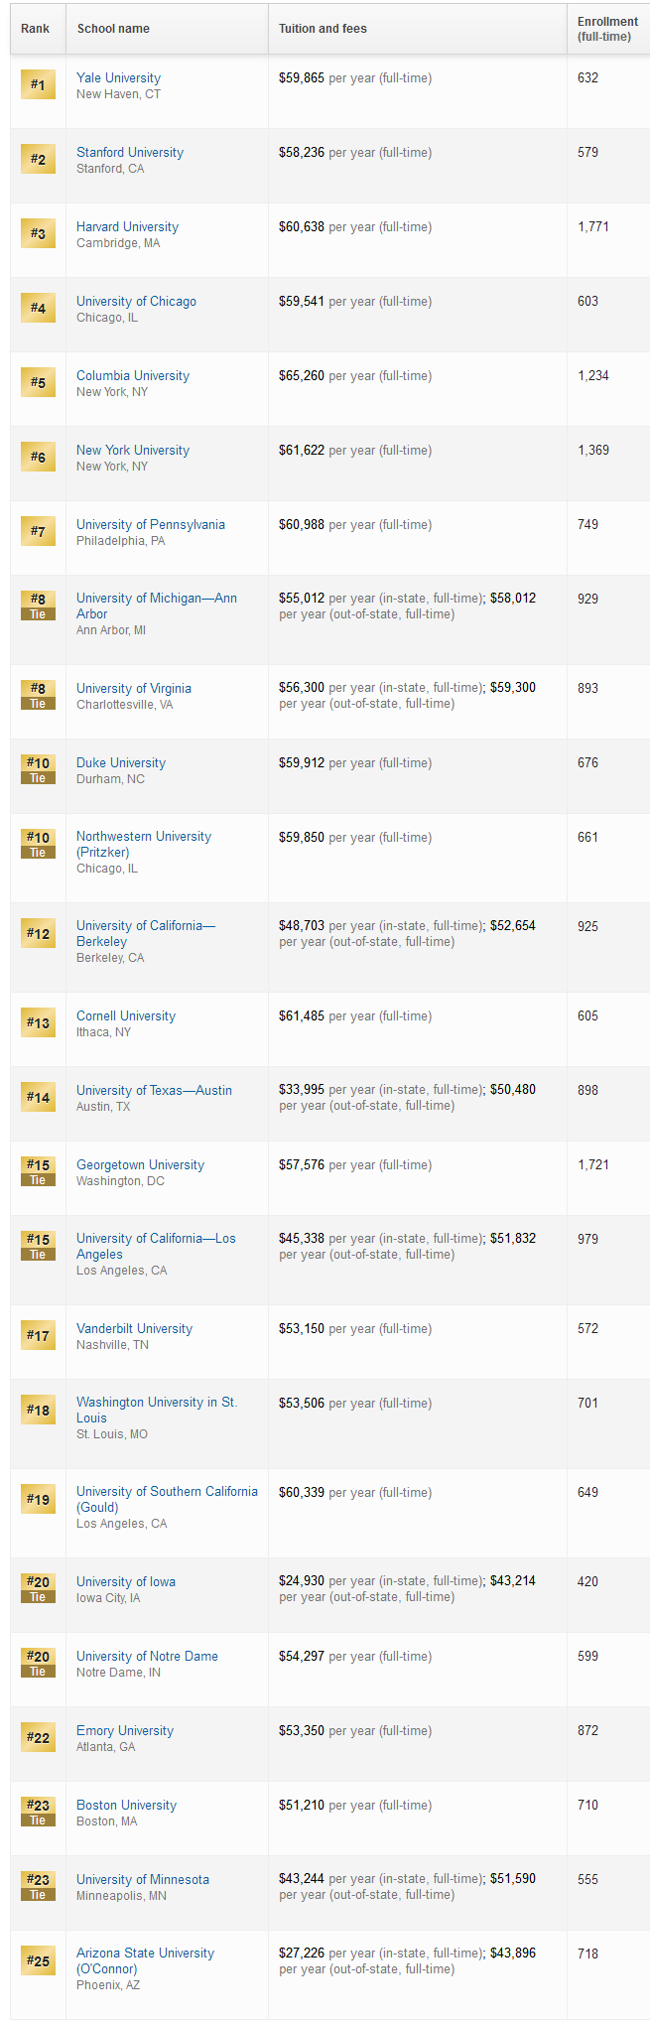Click the Rank column header
The height and width of the screenshot is (2023, 650).
38,29
